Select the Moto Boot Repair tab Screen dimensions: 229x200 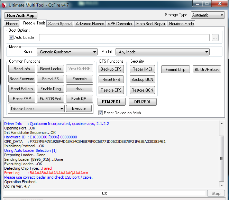[150, 24]
